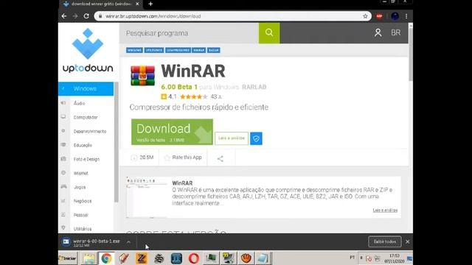
Task: Go back with the browser back arrow
Action: [x=64, y=16]
